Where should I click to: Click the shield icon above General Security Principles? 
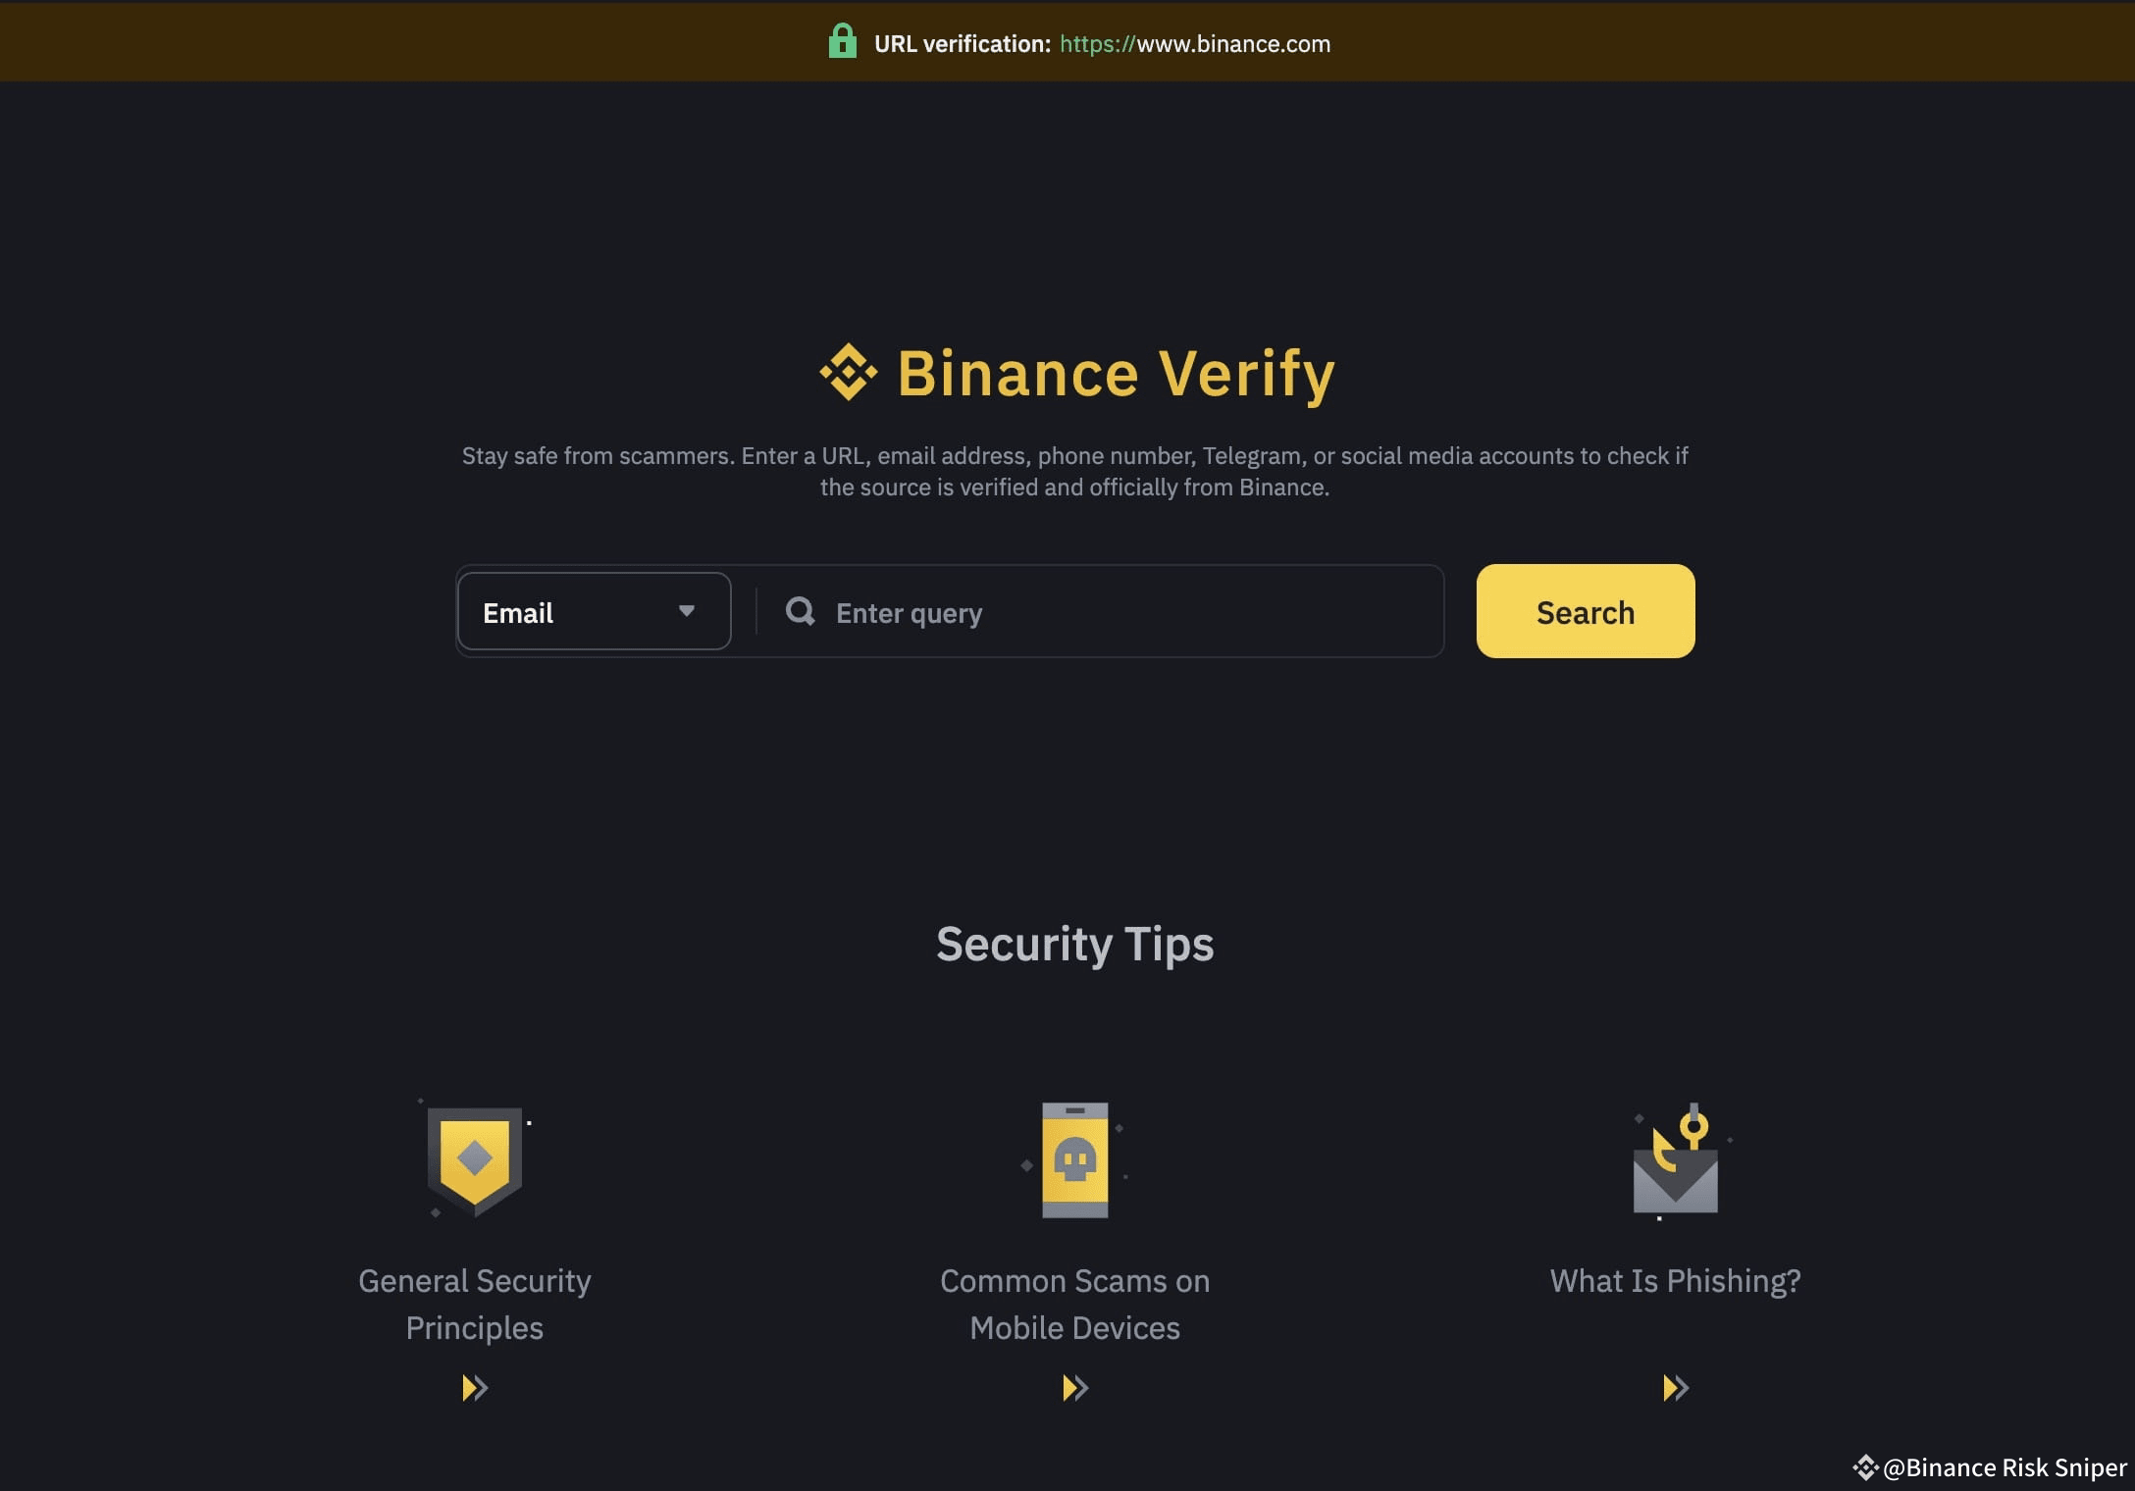[474, 1162]
